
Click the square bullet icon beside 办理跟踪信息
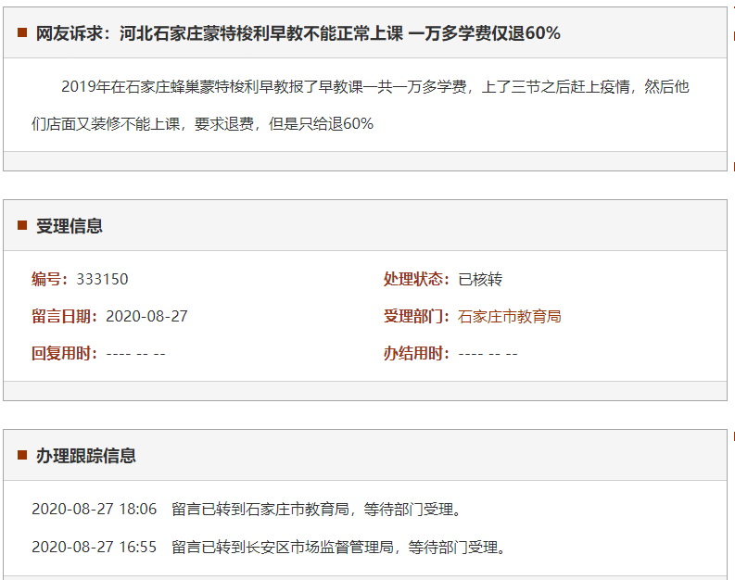(22, 456)
